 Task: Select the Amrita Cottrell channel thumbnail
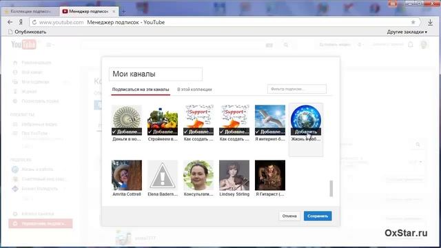[127, 175]
